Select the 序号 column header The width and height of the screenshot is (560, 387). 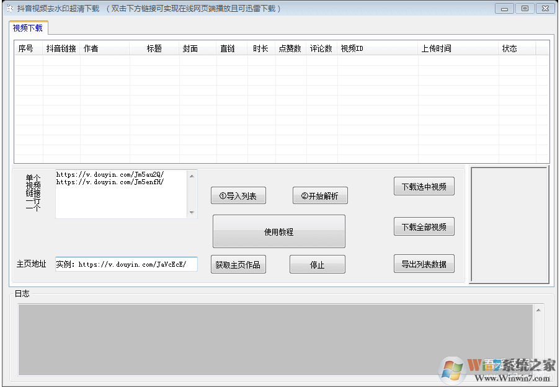tap(27, 48)
